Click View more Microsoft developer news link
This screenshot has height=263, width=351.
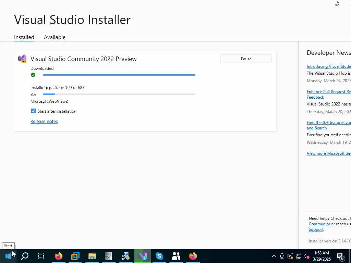(x=329, y=153)
